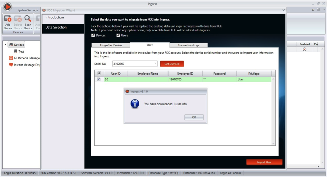Open the System Settings ribbon tab

pyautogui.click(x=27, y=10)
